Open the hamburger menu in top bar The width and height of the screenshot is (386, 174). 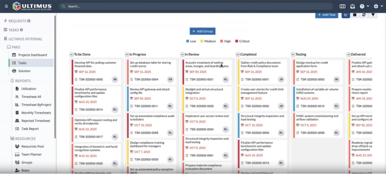pos(7,6)
